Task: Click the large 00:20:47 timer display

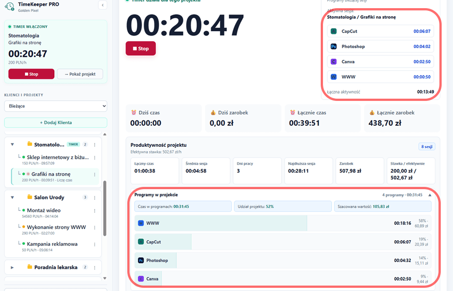Action: pyautogui.click(x=185, y=25)
